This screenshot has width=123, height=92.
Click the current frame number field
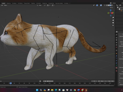pos(94,81)
